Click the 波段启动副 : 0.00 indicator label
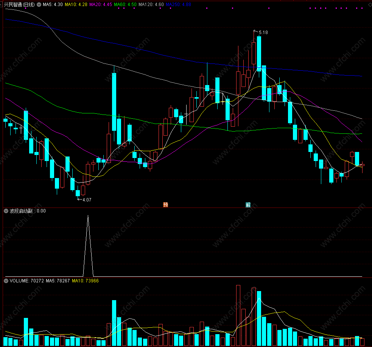Screen dimensions: 372x347 (28, 211)
